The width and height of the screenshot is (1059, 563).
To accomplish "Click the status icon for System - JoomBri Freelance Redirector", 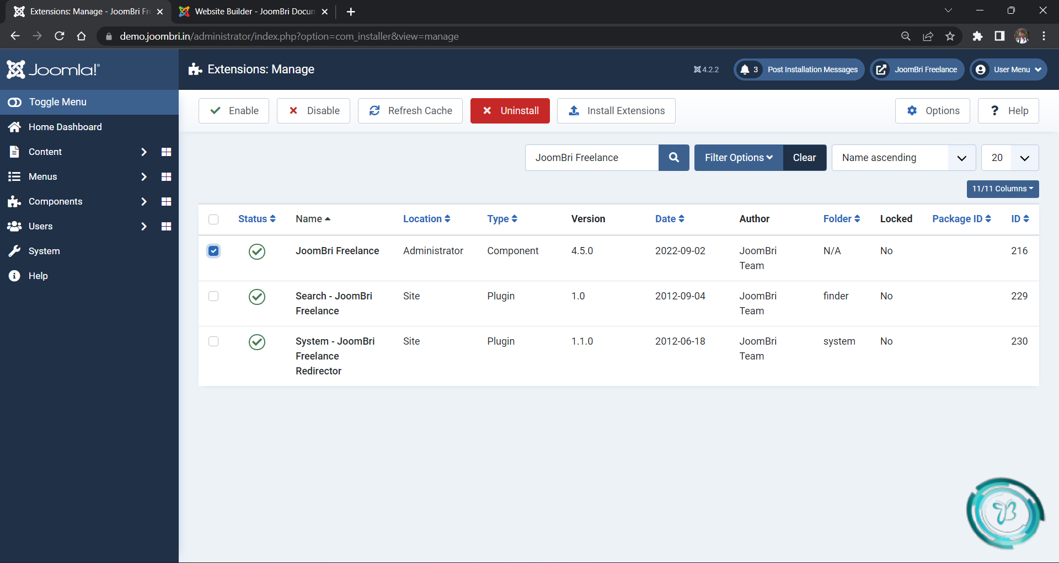I will point(257,342).
